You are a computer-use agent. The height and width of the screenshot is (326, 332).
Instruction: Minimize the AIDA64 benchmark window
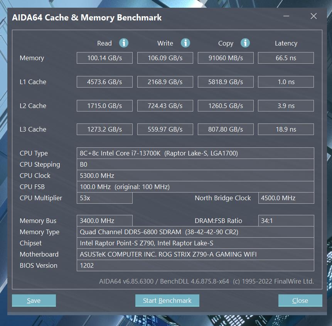(x=286, y=16)
